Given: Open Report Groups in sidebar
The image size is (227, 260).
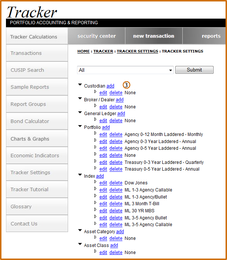Looking at the screenshot, I should coord(37,104).
